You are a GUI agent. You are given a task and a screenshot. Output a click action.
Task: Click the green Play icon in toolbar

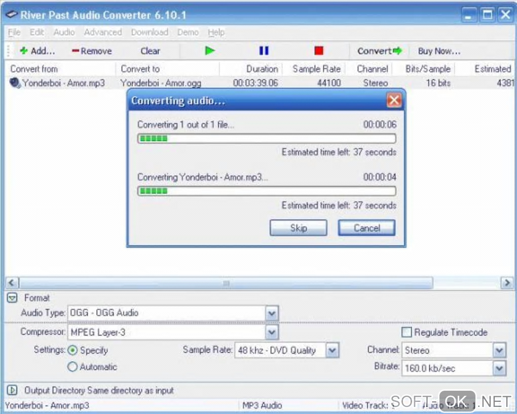click(210, 51)
